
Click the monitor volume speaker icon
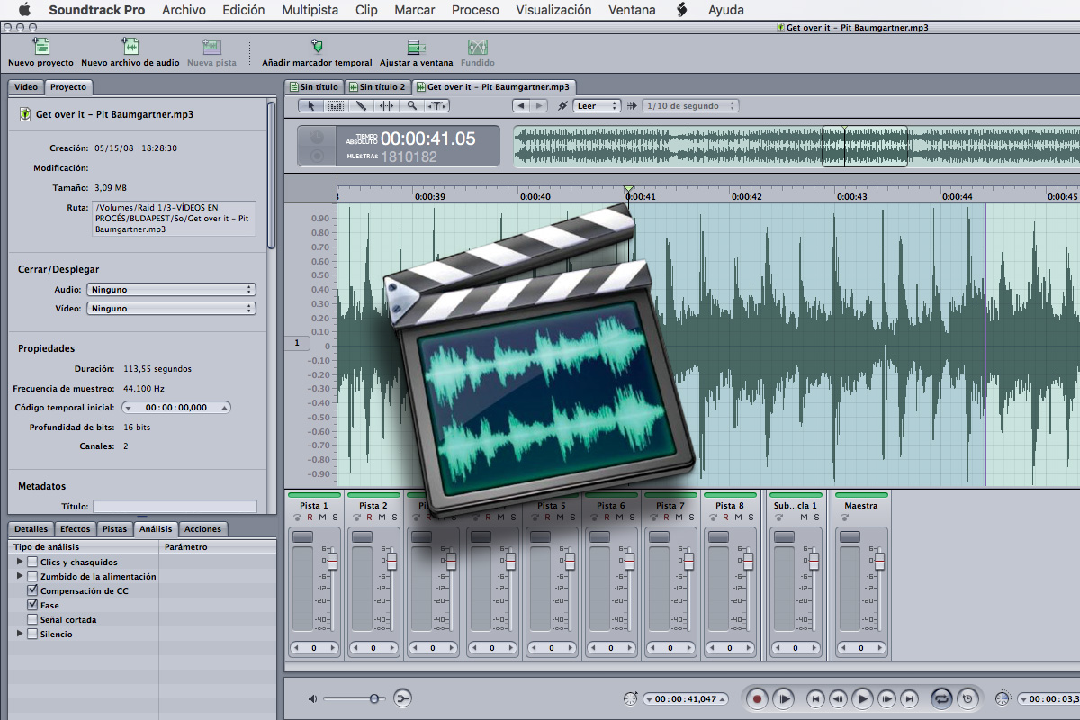pyautogui.click(x=312, y=698)
